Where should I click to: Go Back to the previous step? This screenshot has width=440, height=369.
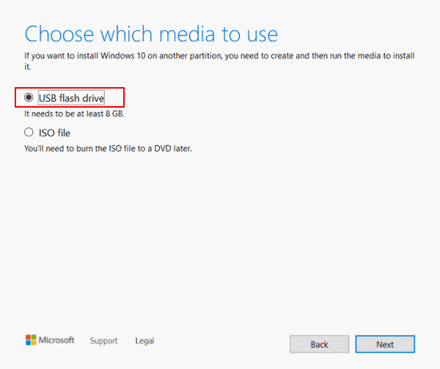pyautogui.click(x=319, y=344)
